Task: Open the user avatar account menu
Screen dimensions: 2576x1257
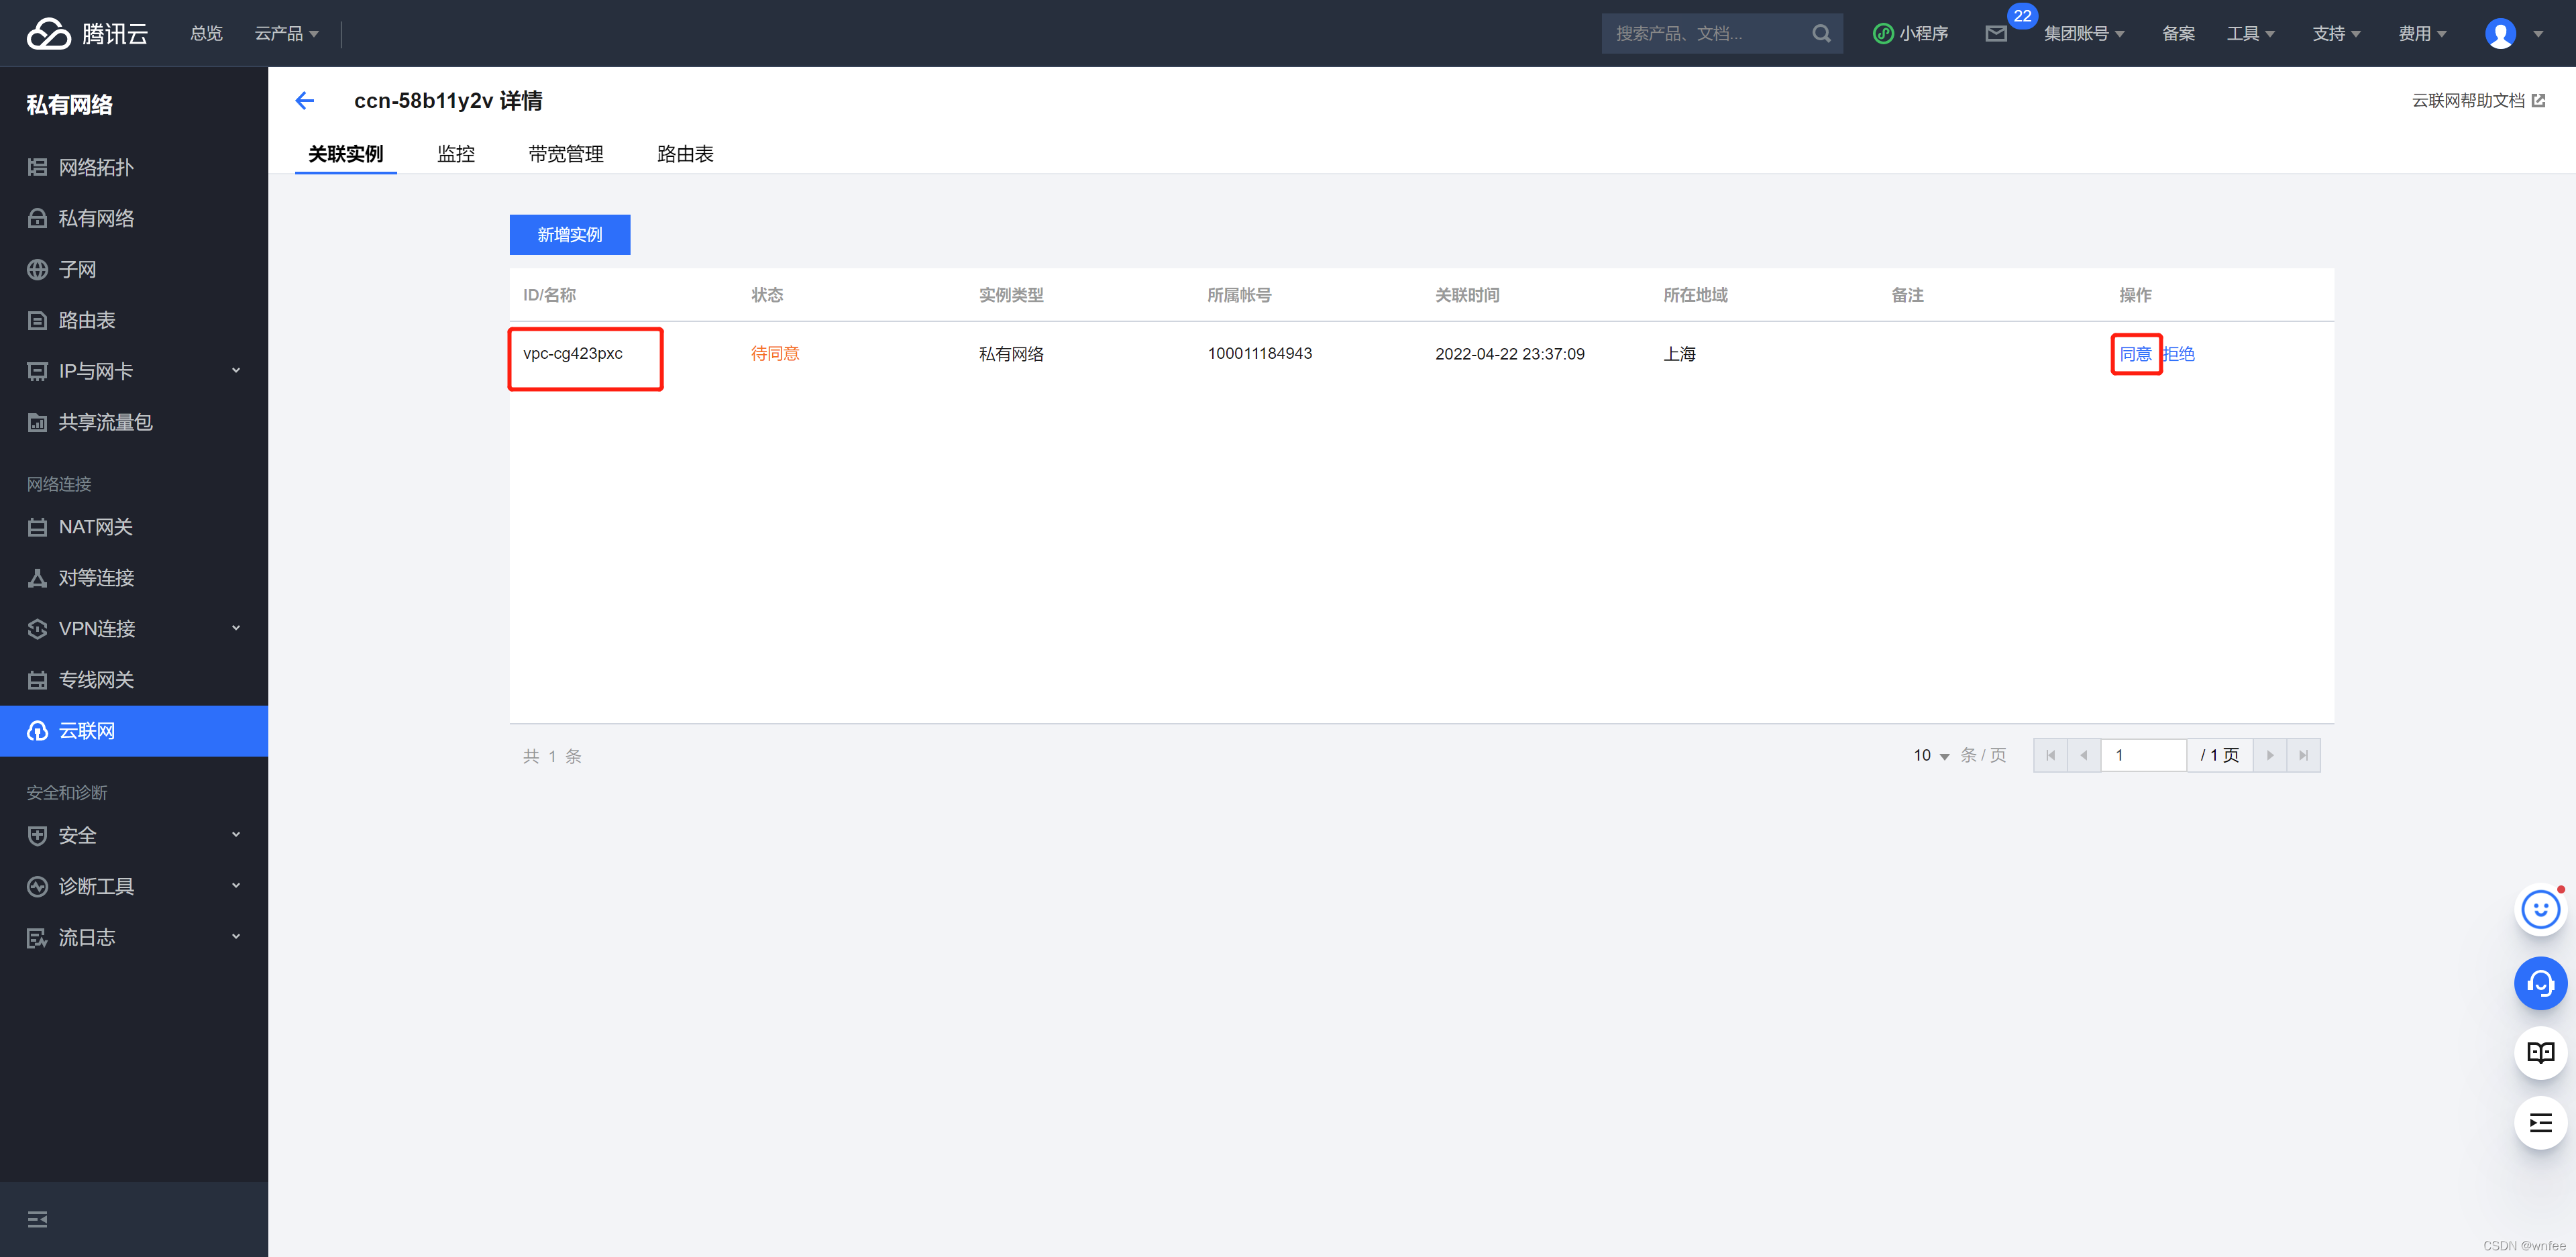Action: click(2500, 34)
